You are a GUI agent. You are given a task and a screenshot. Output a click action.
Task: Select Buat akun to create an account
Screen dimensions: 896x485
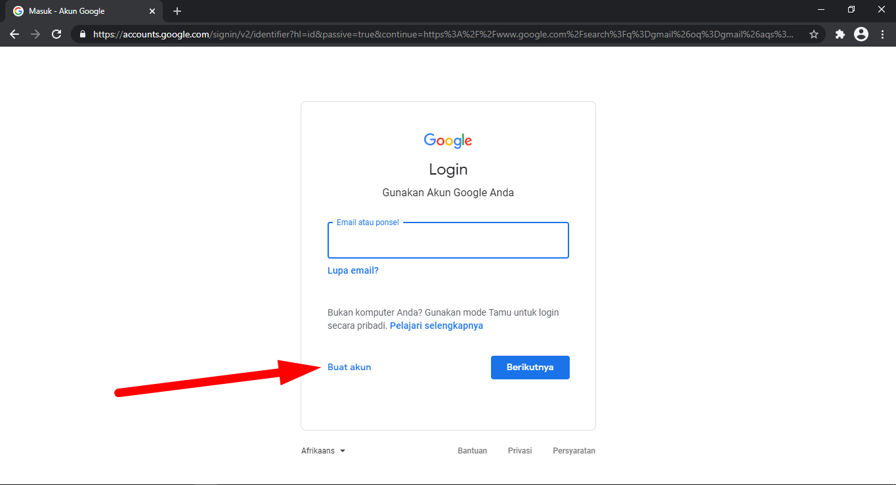[349, 367]
